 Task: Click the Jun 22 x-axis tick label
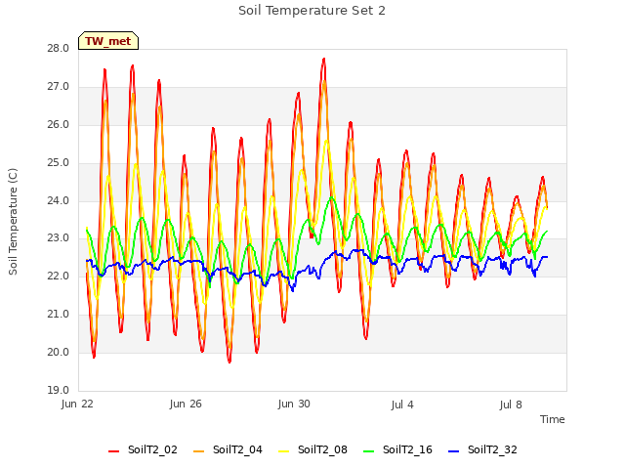(77, 404)
